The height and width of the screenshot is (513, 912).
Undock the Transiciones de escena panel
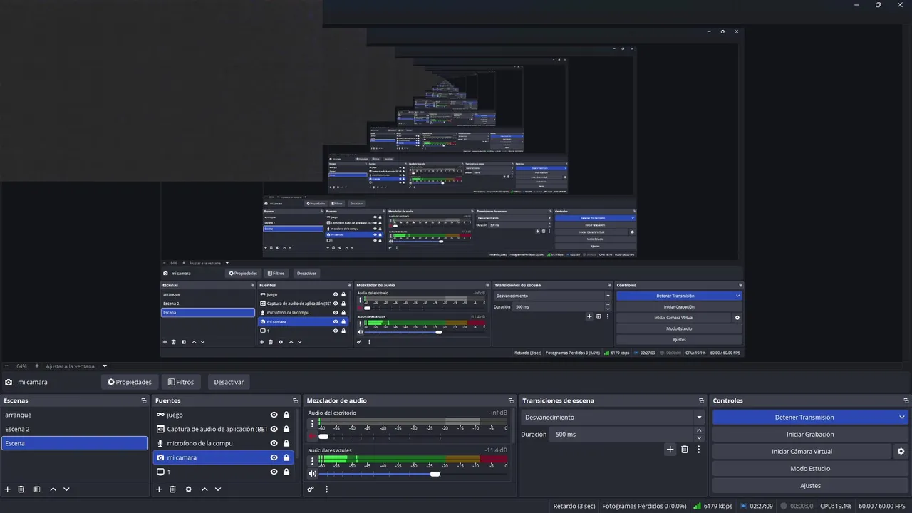(701, 400)
